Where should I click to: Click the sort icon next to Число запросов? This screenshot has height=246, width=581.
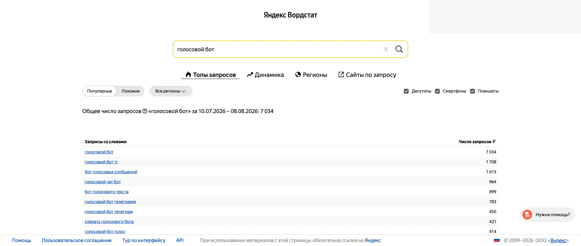tap(494, 141)
